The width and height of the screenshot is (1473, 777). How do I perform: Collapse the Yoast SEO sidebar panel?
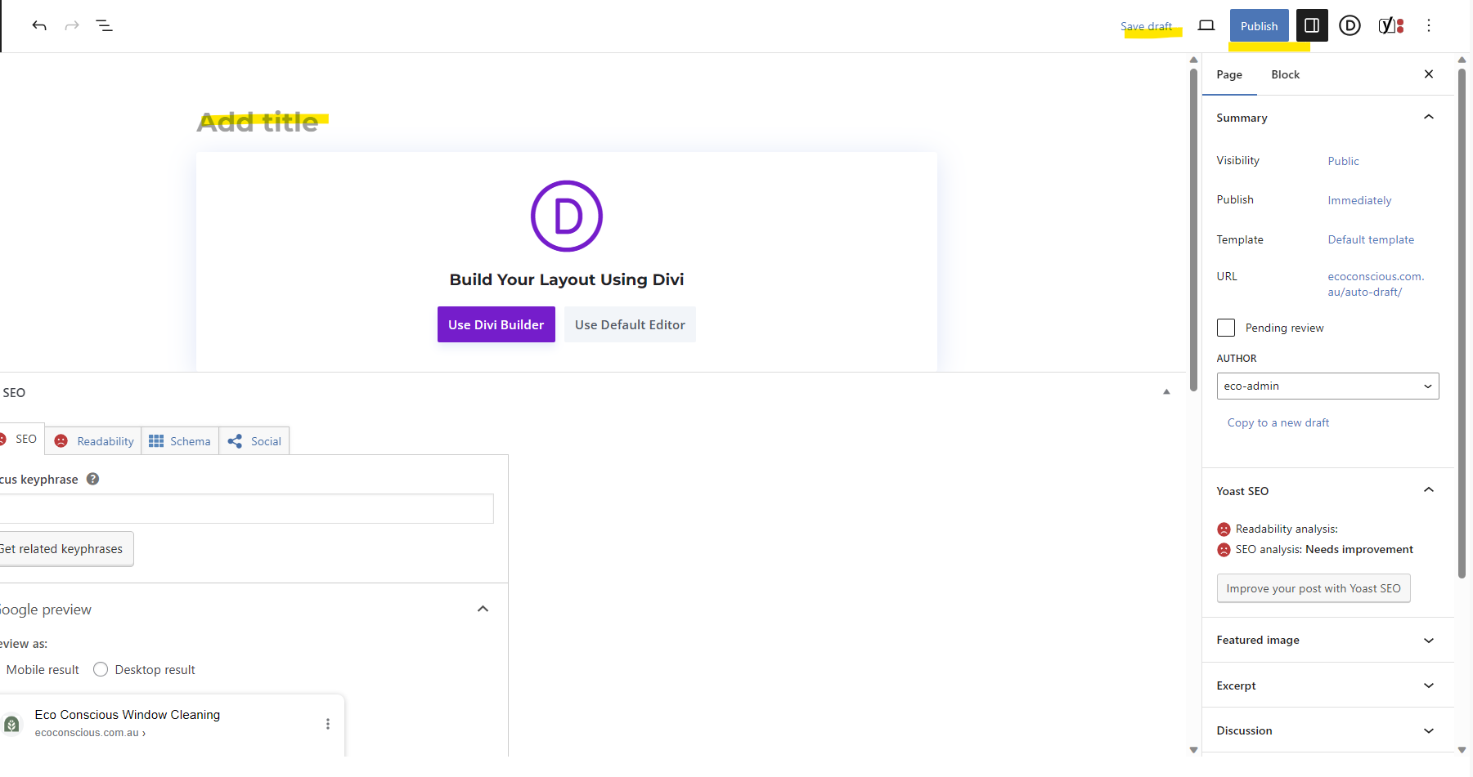pos(1429,490)
